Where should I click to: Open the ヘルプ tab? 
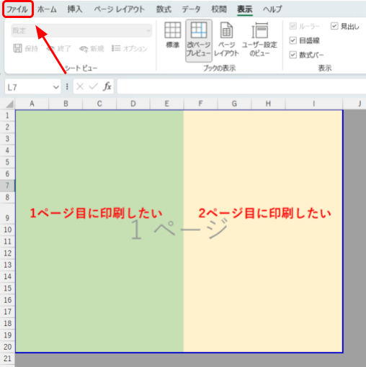click(x=272, y=9)
